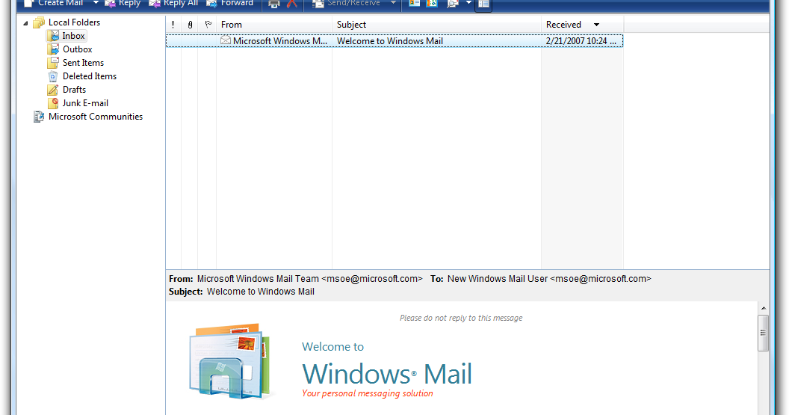Open the Contacts icon in toolbar
The image size is (789, 415).
[x=414, y=4]
